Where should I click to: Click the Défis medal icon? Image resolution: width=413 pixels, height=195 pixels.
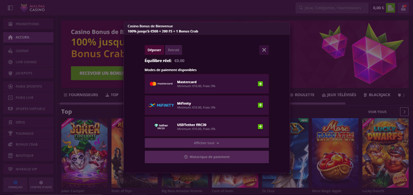point(10,122)
